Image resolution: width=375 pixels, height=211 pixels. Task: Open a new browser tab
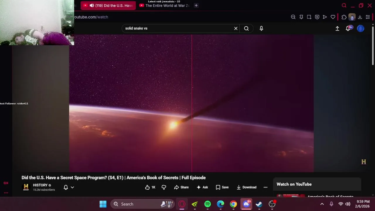(196, 6)
